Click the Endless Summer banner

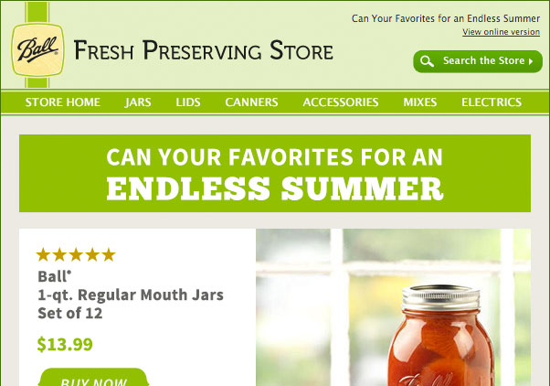coord(275,173)
